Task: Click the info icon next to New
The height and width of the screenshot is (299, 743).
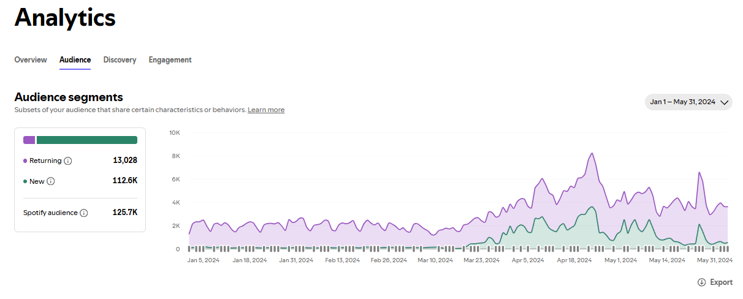Action: click(51, 181)
